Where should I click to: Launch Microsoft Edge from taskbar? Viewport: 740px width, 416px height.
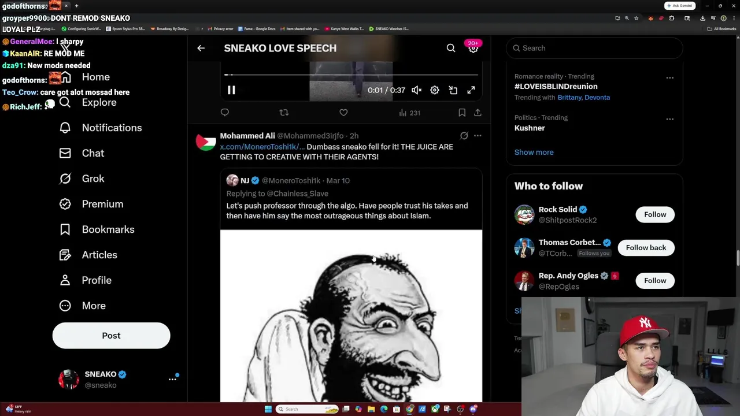(384, 409)
